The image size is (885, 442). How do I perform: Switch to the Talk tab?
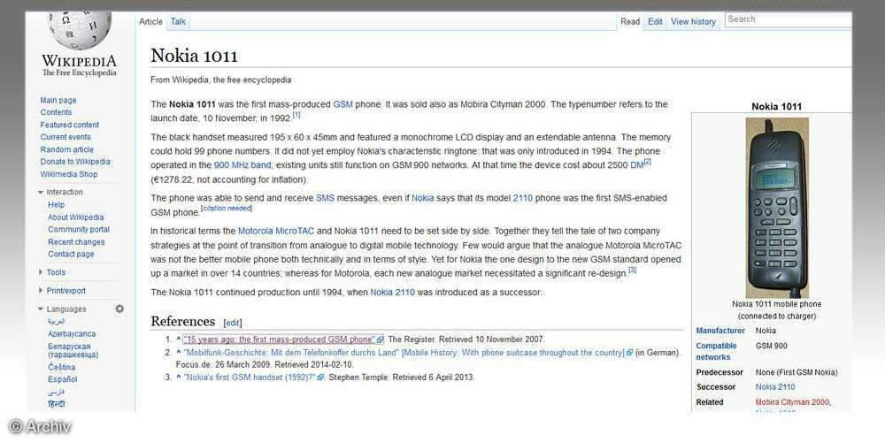[178, 21]
